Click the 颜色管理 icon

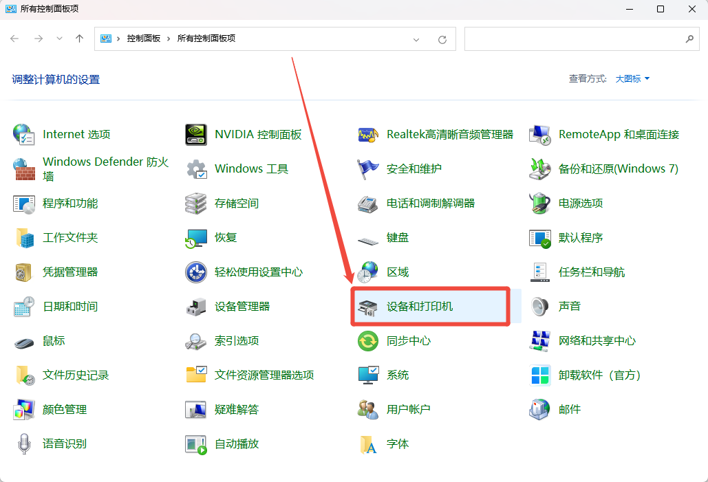pyautogui.click(x=24, y=410)
